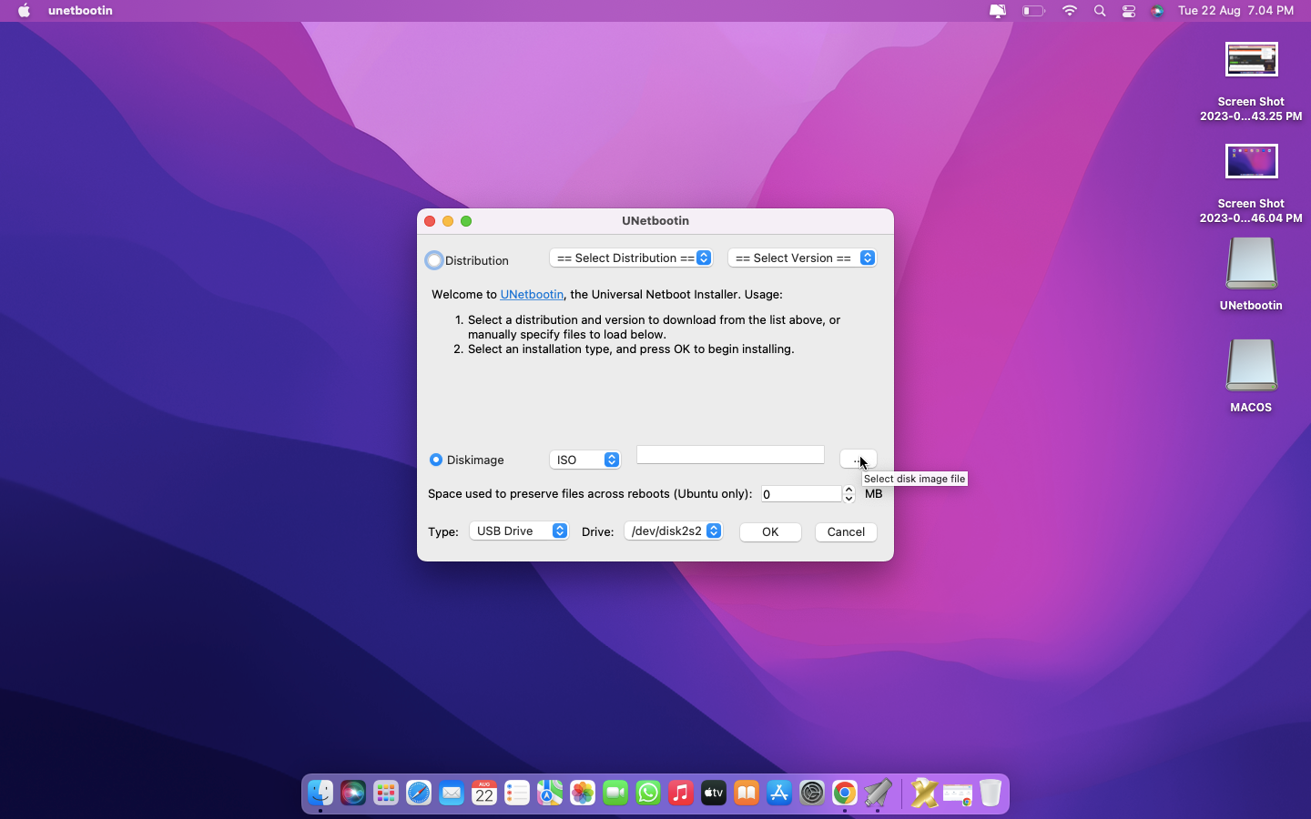Image resolution: width=1311 pixels, height=819 pixels.
Task: Open the Apple menu
Action: point(25,11)
